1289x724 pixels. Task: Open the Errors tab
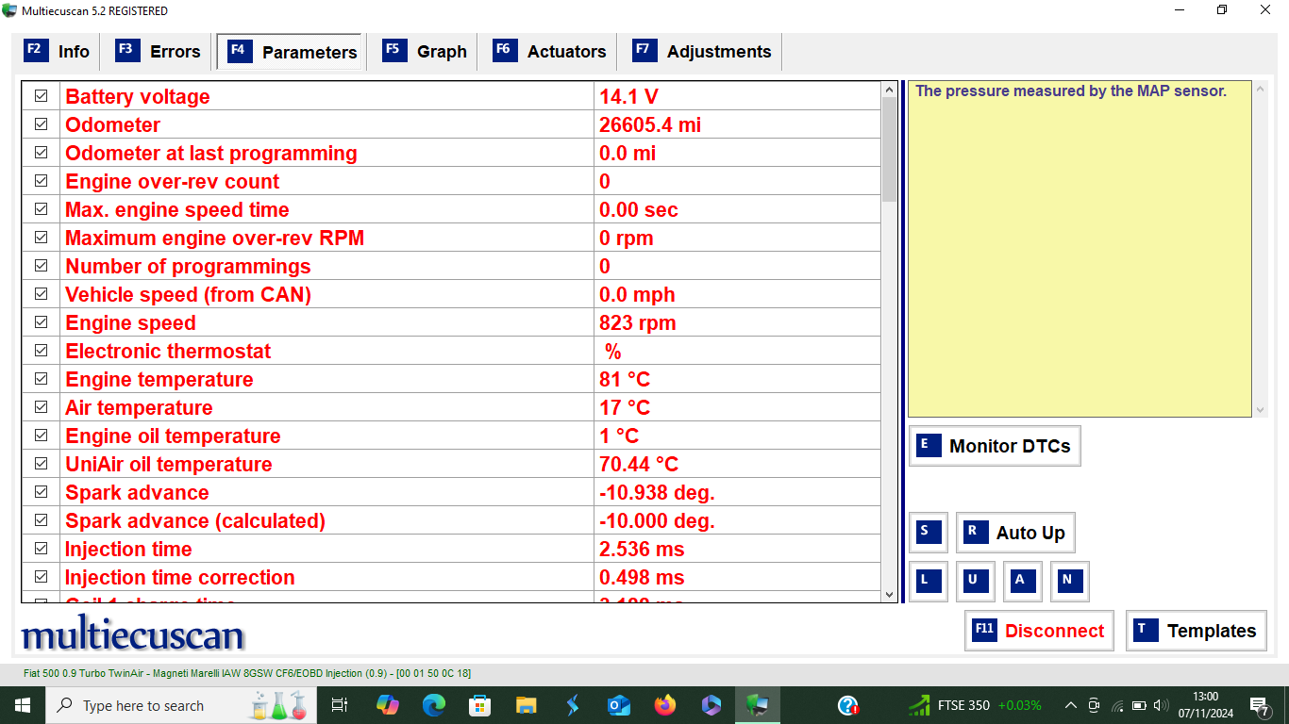tap(159, 52)
